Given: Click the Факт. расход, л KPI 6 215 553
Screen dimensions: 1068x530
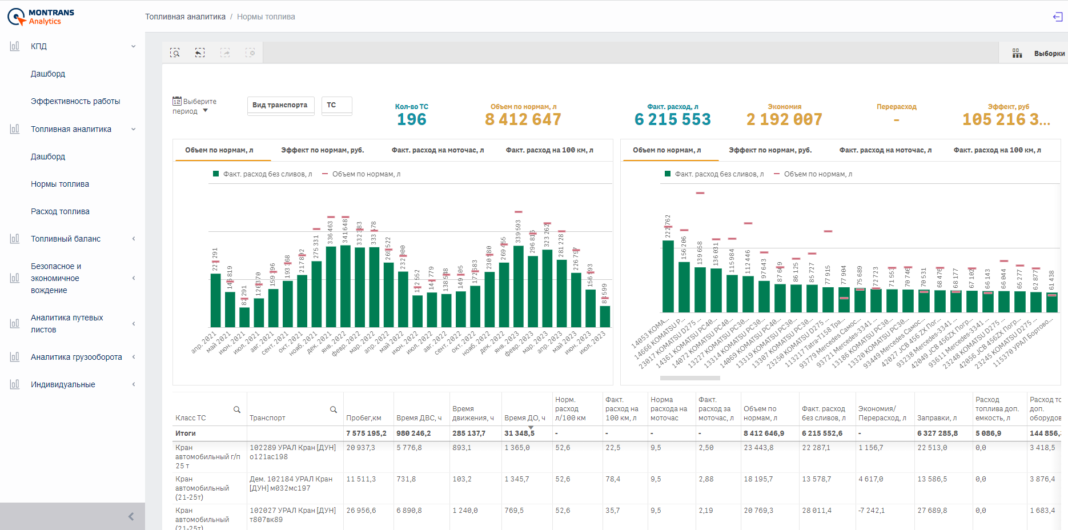Looking at the screenshot, I should pyautogui.click(x=673, y=119).
